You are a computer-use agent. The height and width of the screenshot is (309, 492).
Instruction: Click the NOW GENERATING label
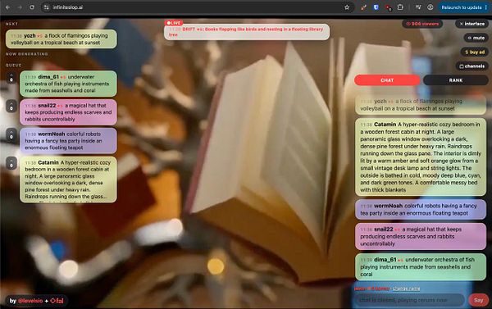(27, 54)
